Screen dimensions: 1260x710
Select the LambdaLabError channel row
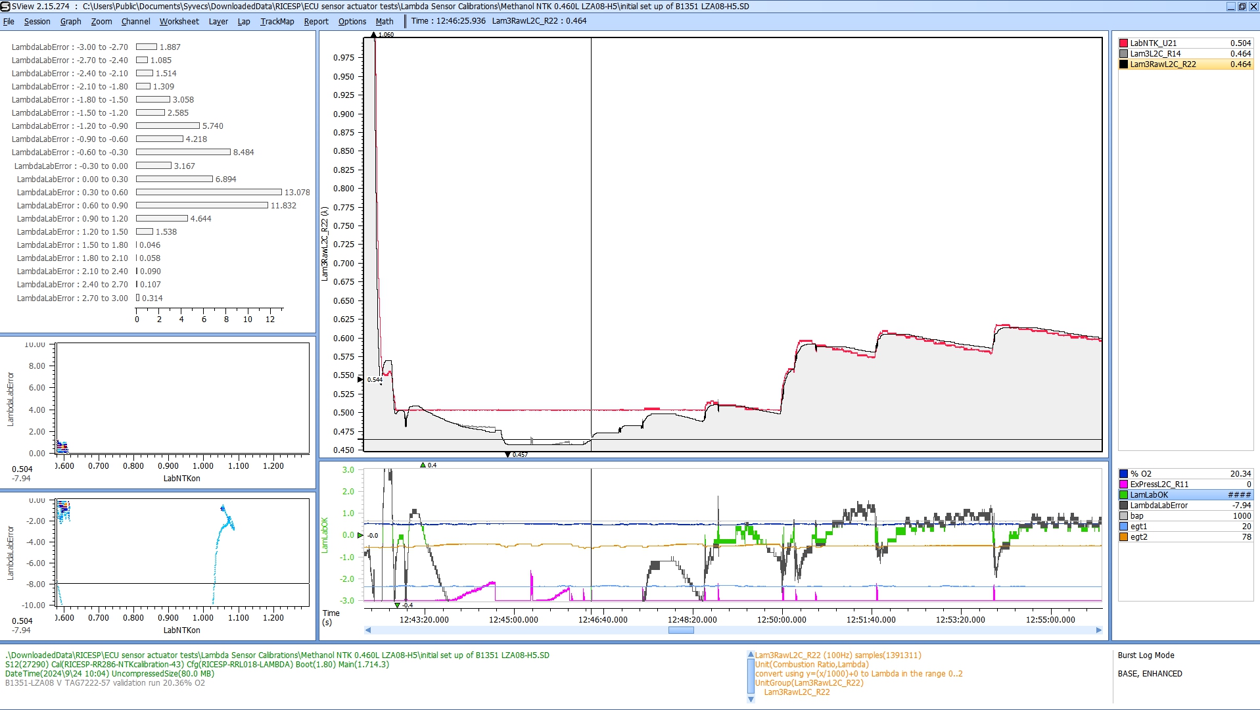click(1158, 506)
